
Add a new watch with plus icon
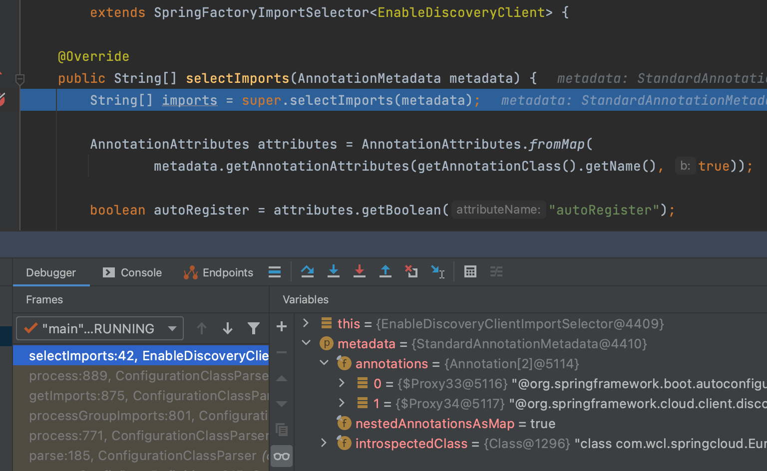point(282,326)
